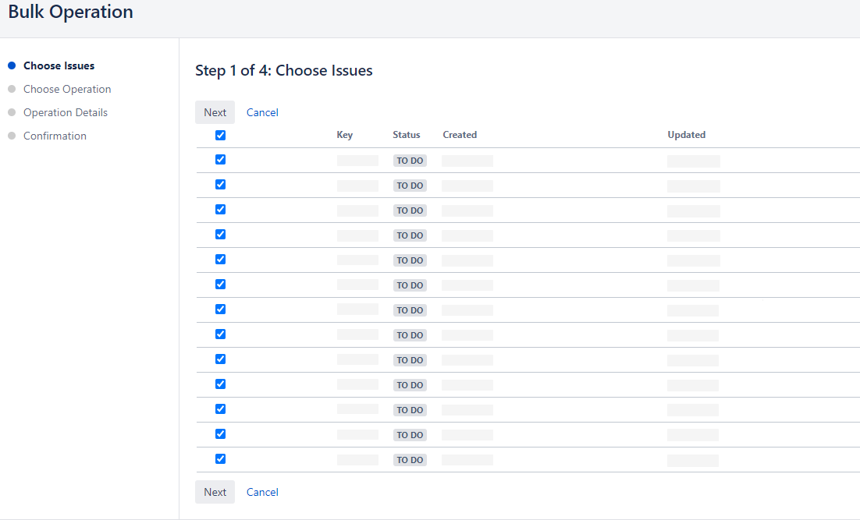Jump to the Choose Operation step
Viewport: 860px width, 520px height.
pos(67,89)
